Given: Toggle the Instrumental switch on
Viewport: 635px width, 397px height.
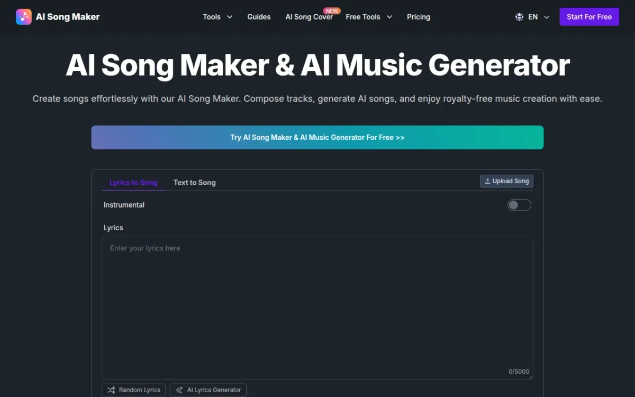Looking at the screenshot, I should (x=519, y=205).
